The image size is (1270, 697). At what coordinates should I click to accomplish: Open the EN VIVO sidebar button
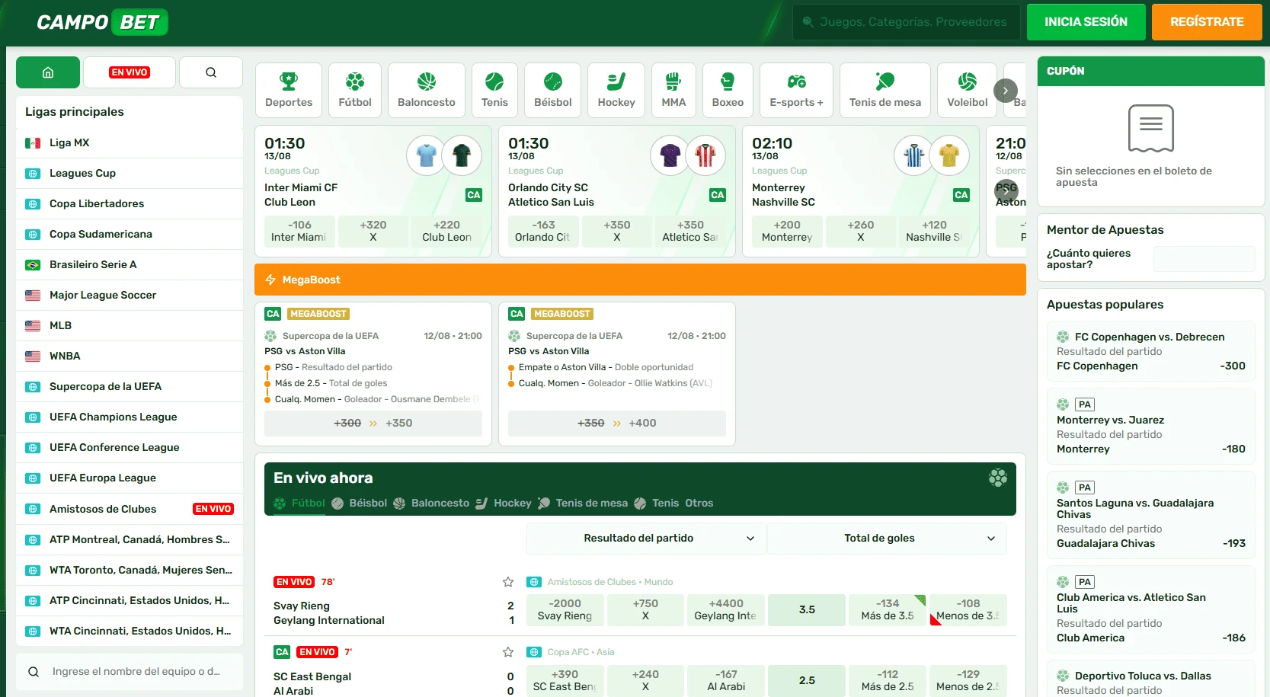pos(130,72)
